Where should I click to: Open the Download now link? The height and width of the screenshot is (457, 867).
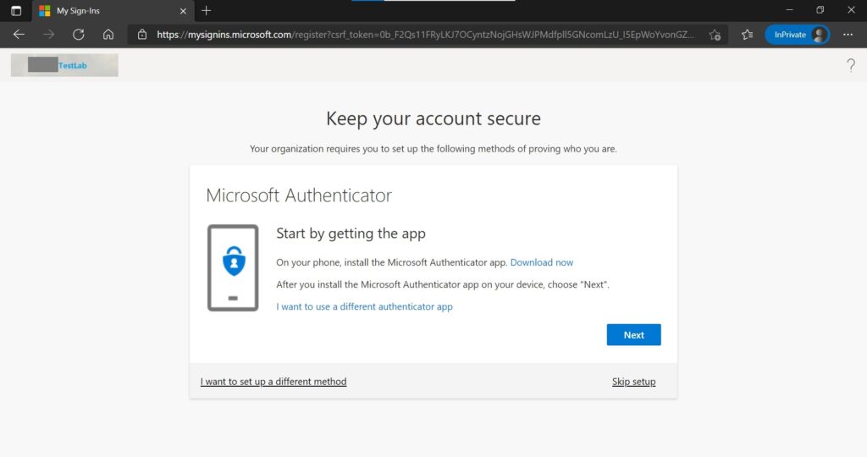(542, 263)
